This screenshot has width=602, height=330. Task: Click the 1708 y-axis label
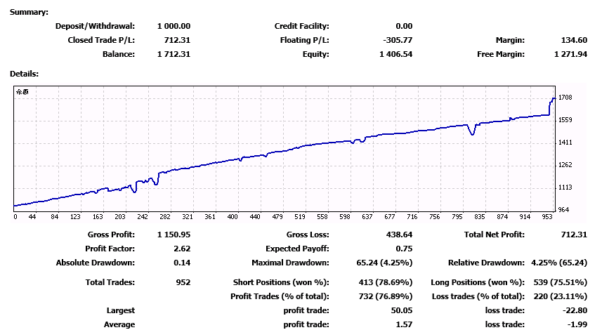pyautogui.click(x=565, y=98)
